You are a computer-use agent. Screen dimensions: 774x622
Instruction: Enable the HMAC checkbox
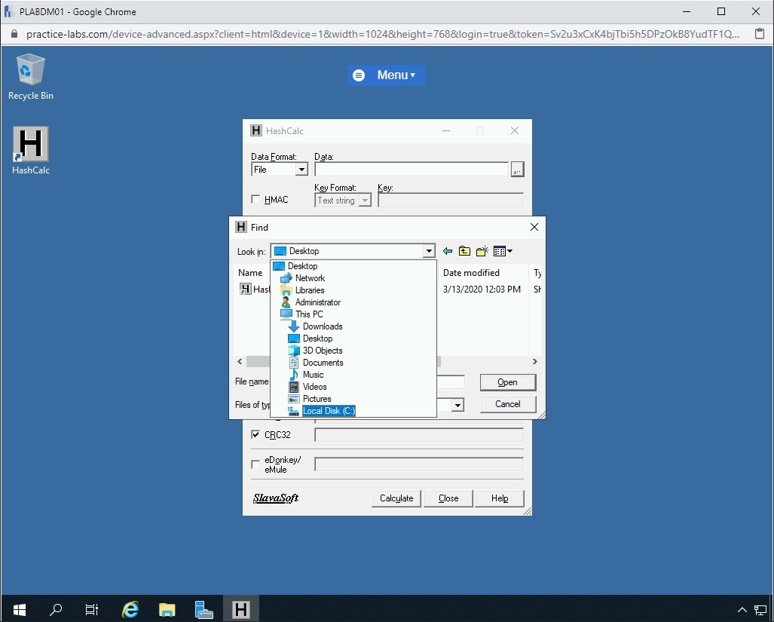tap(255, 200)
